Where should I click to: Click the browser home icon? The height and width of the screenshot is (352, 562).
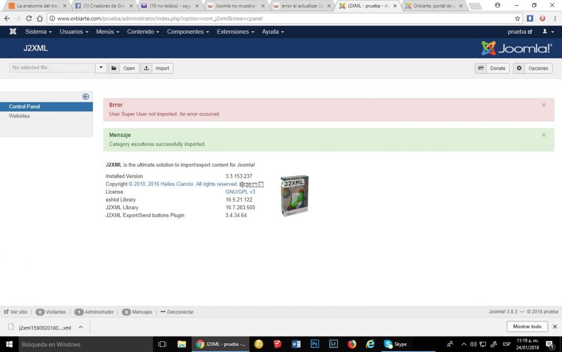pyautogui.click(x=40, y=18)
